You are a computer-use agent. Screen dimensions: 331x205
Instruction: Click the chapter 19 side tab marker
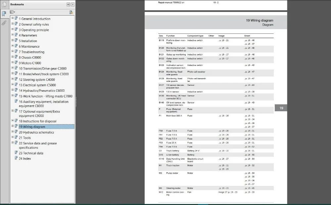281,108
